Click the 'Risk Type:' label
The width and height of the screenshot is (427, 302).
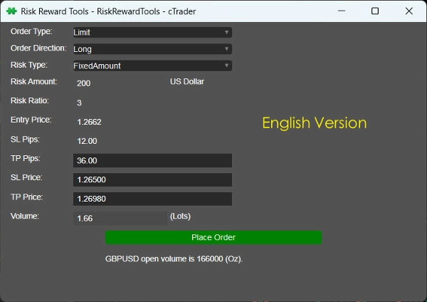click(29, 65)
